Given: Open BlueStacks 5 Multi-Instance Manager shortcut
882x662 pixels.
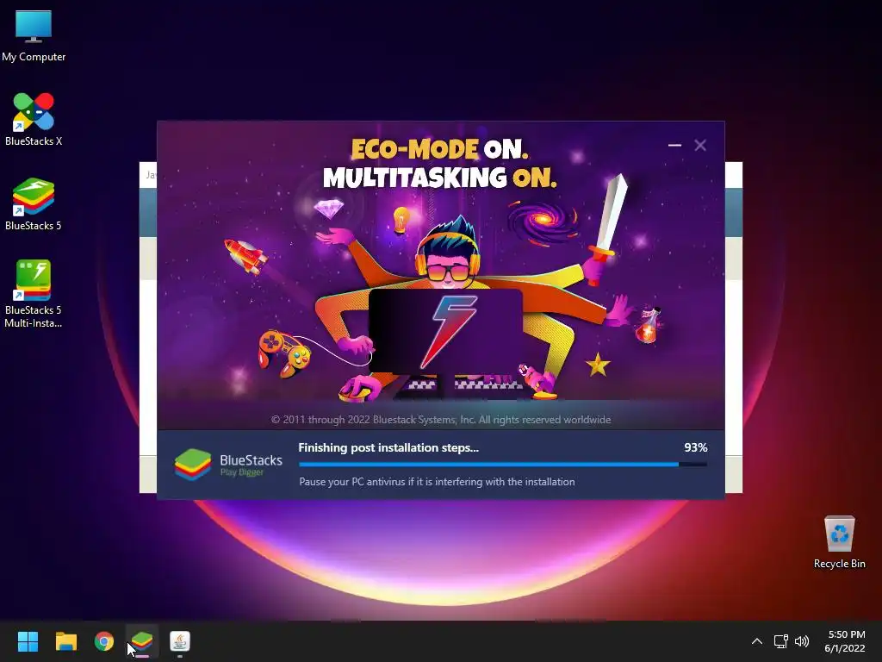Looking at the screenshot, I should point(34,293).
